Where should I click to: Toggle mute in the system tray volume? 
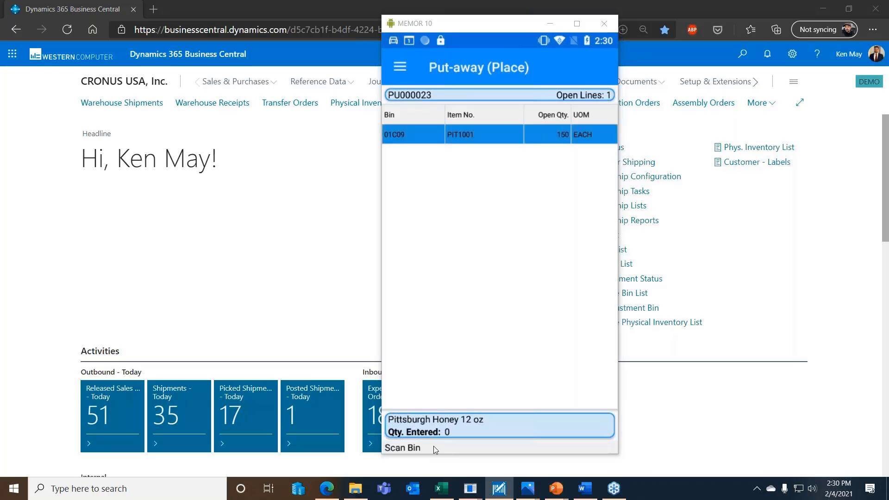point(813,488)
